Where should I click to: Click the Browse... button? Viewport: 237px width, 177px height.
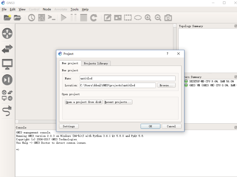click(166, 85)
